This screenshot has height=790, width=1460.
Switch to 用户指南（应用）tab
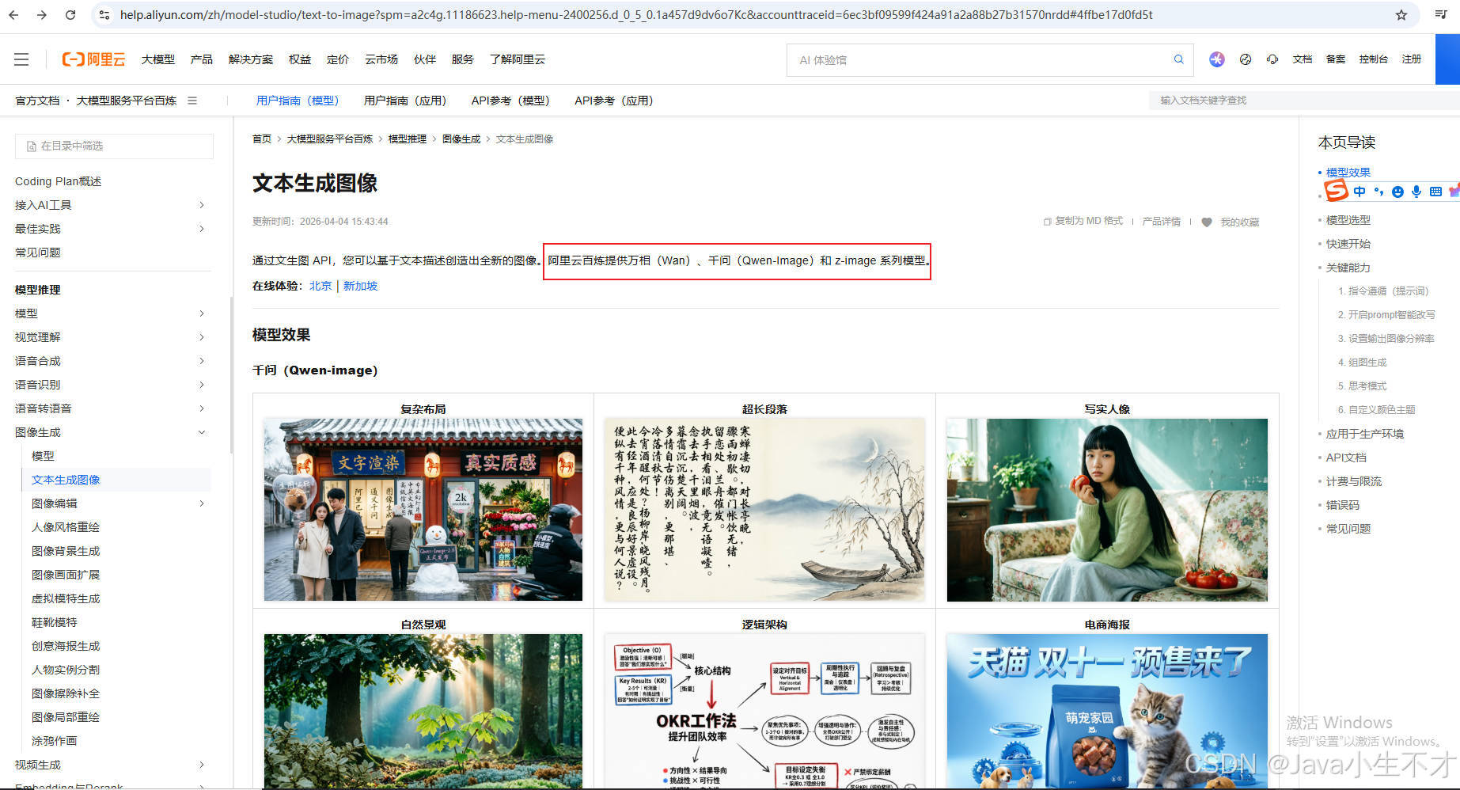(x=405, y=101)
